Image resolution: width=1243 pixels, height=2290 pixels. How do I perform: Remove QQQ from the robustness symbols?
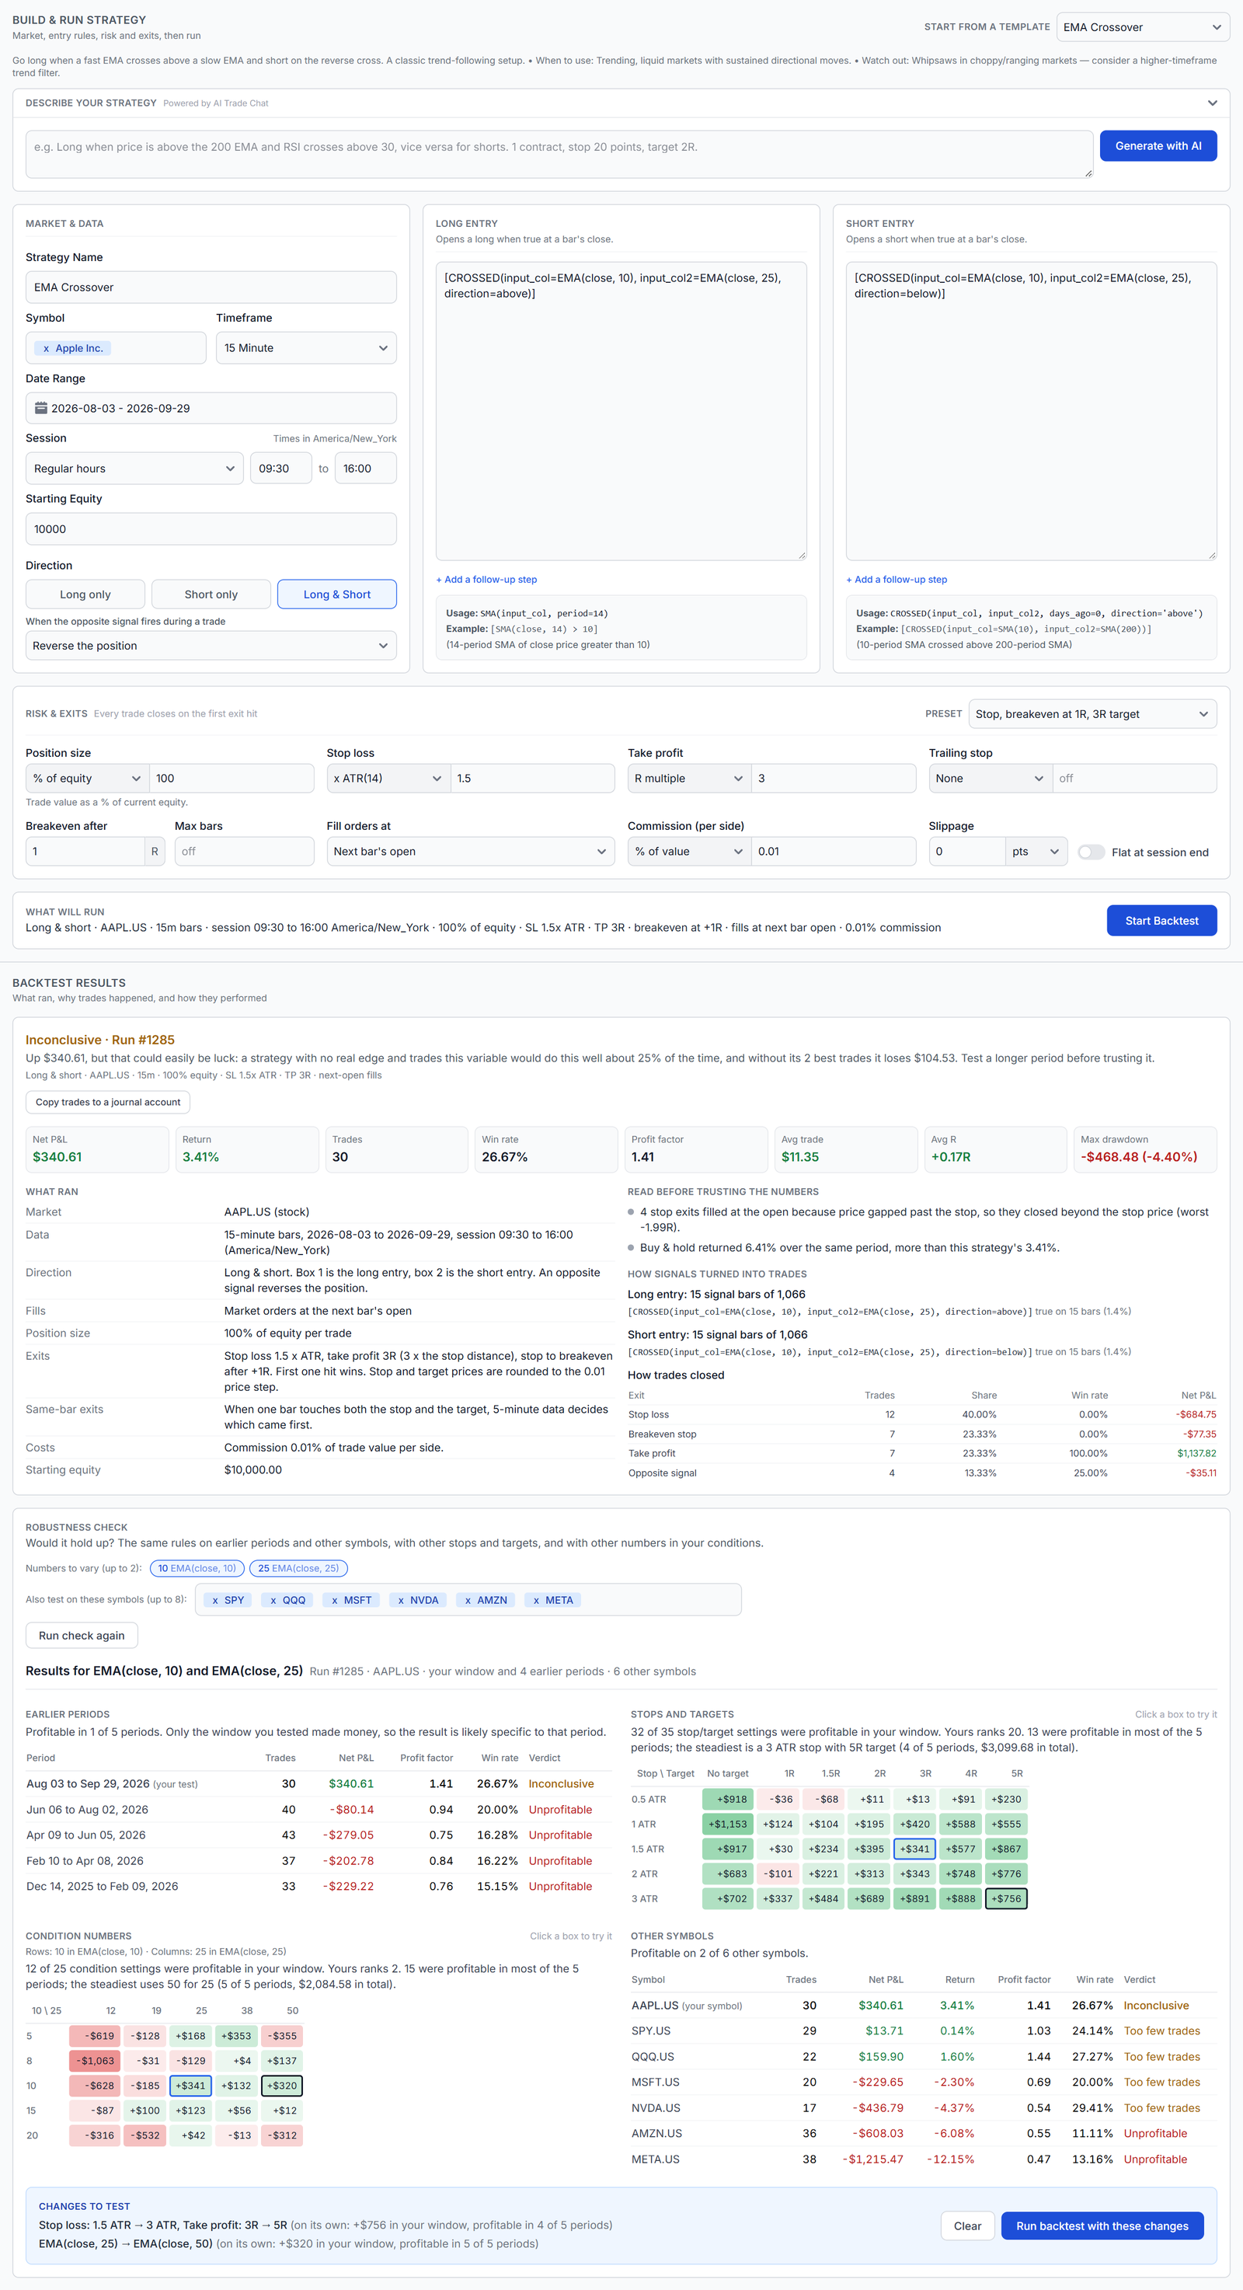click(273, 1600)
